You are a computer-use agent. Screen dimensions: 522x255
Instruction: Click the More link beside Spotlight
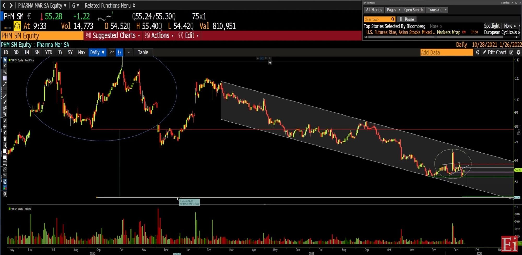tap(510, 26)
